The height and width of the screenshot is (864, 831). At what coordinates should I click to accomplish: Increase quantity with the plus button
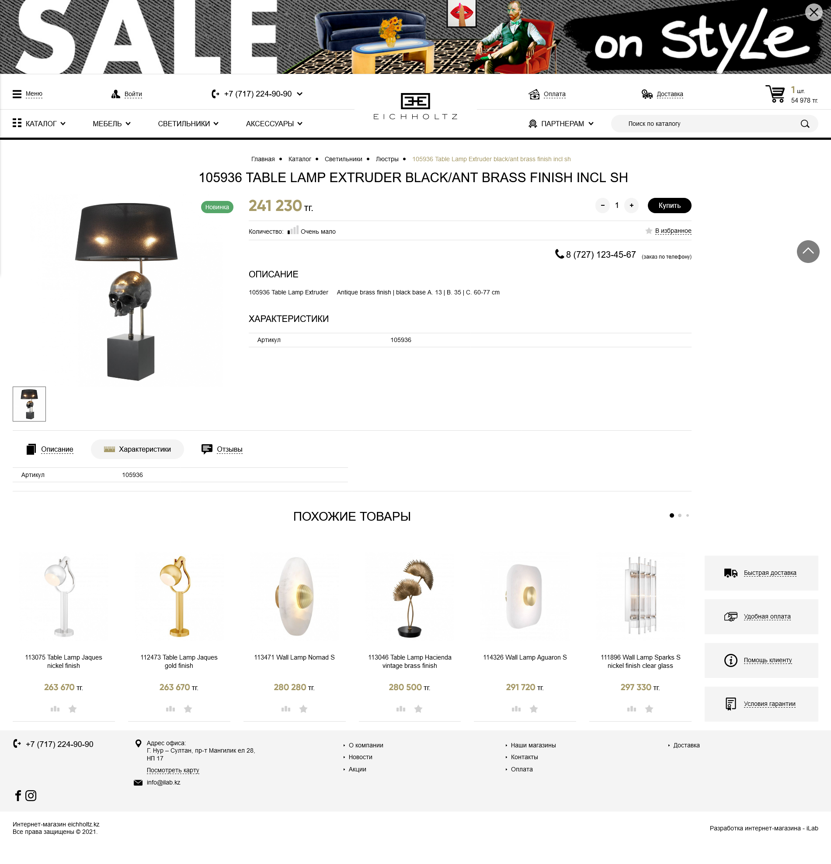point(631,205)
